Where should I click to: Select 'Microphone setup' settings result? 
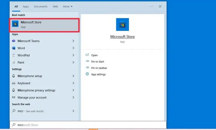tap(30, 76)
